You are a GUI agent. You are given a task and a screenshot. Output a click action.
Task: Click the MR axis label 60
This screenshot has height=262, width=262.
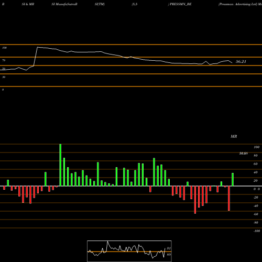point(256,164)
